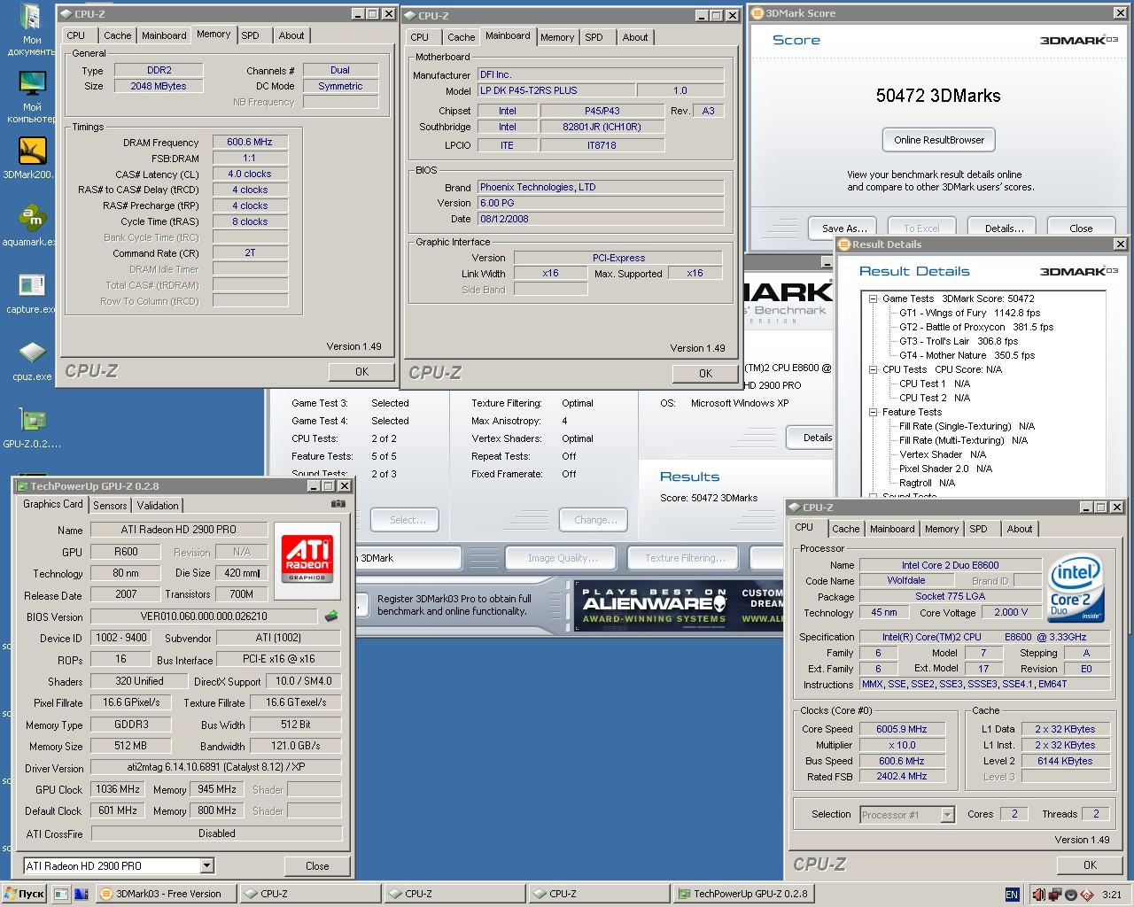This screenshot has width=1134, height=907.
Task: Select GT1 - Wings of Fury result row
Action: pos(969,313)
